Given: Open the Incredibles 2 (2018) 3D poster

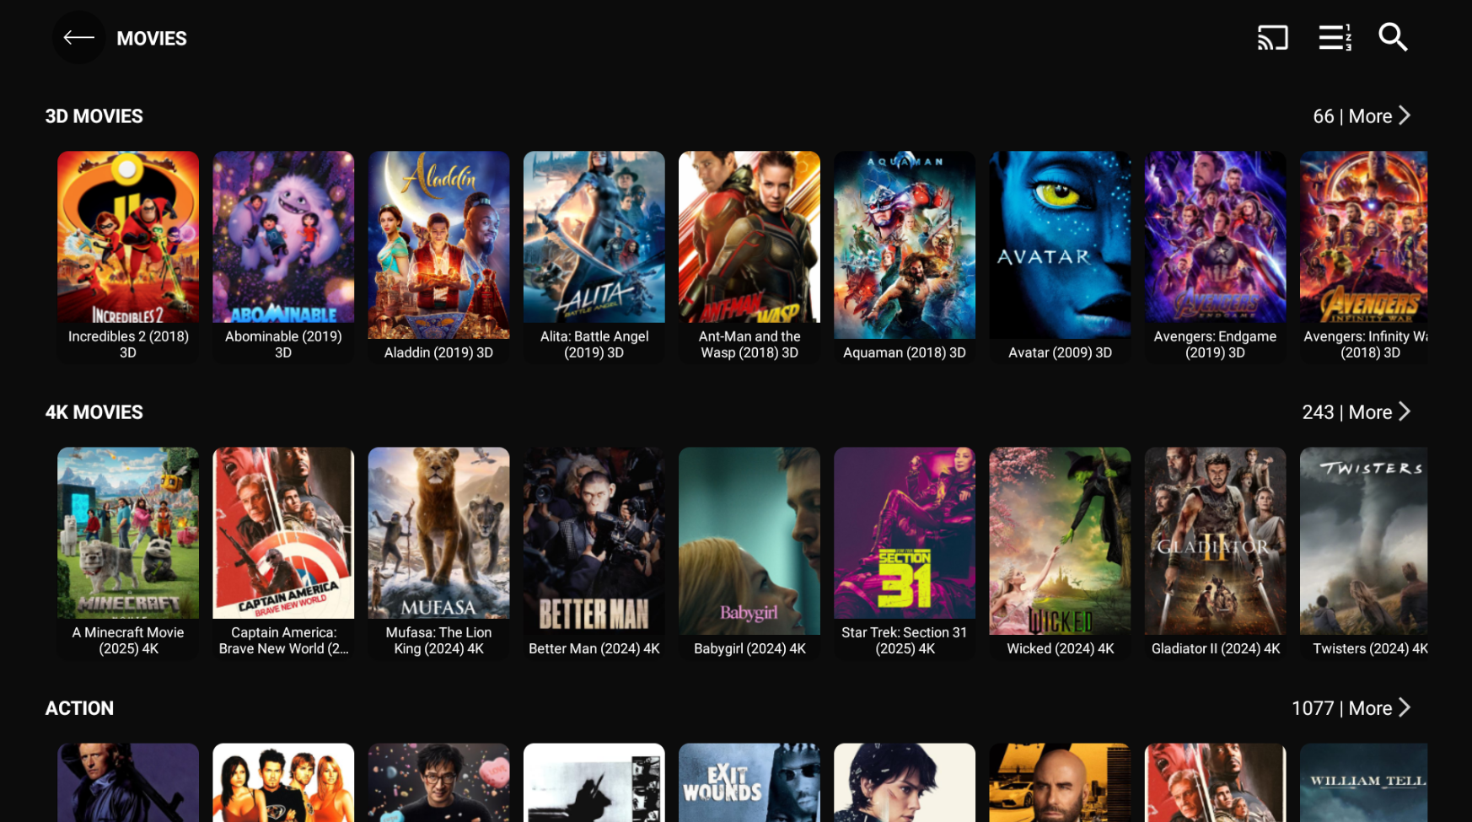Looking at the screenshot, I should [x=128, y=257].
